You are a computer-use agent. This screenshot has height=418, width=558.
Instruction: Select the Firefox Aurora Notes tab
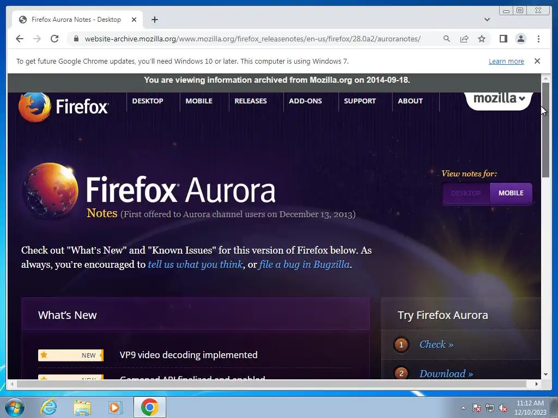(x=76, y=20)
